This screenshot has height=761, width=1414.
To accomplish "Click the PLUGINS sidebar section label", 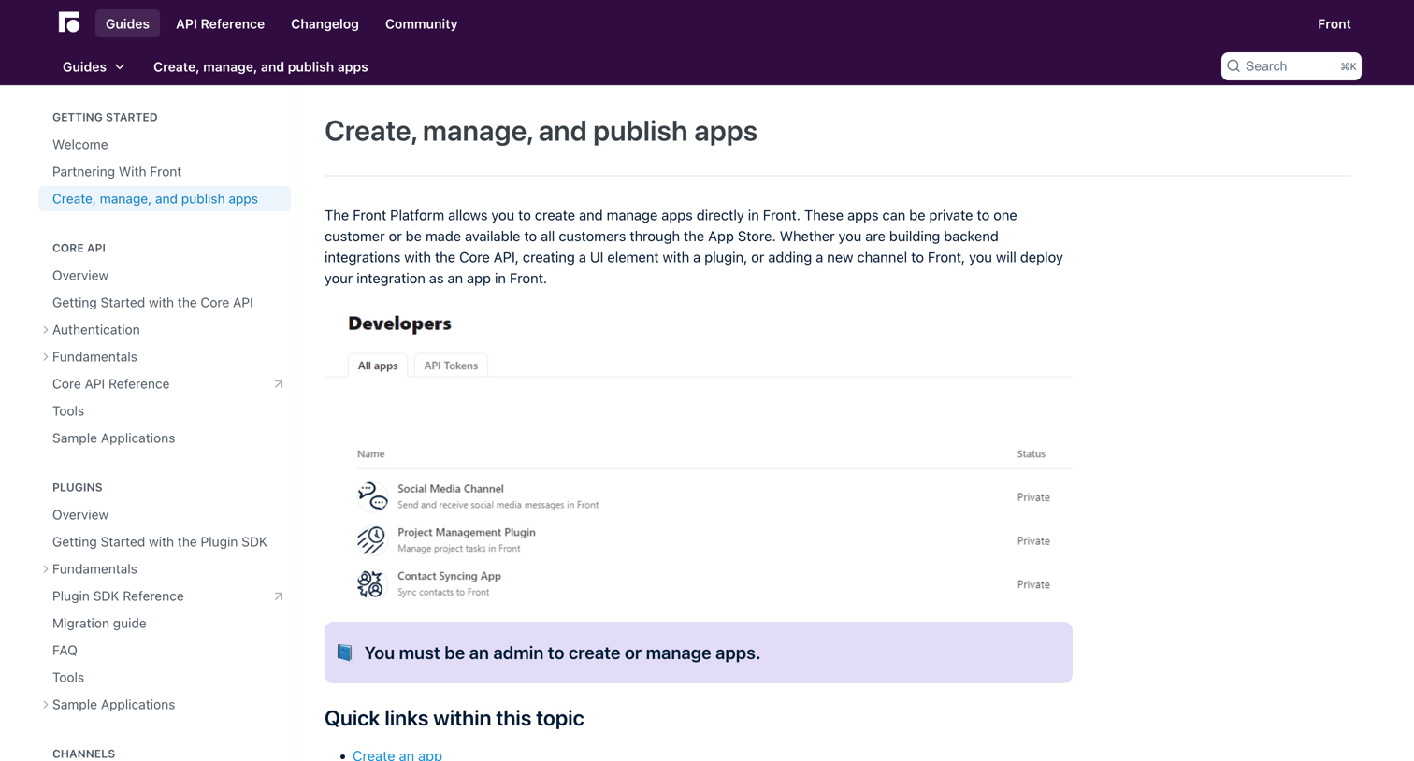I will pos(78,488).
